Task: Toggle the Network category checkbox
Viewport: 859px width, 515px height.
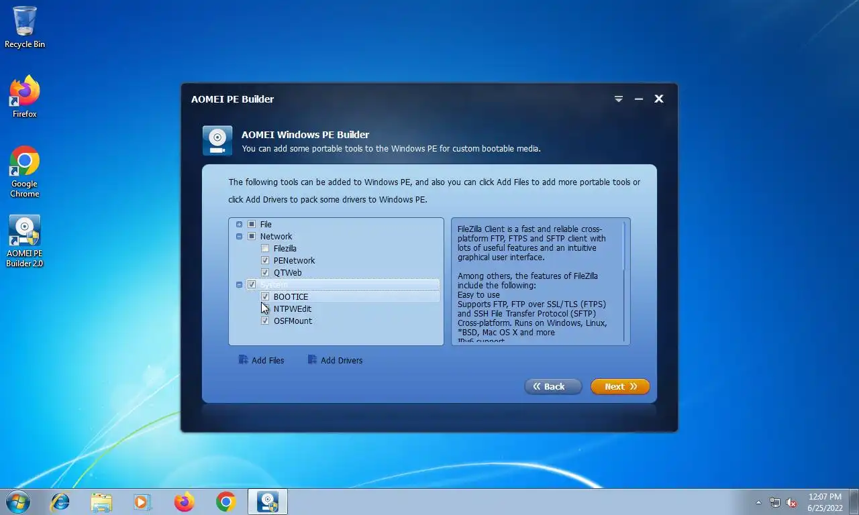Action: pos(252,236)
